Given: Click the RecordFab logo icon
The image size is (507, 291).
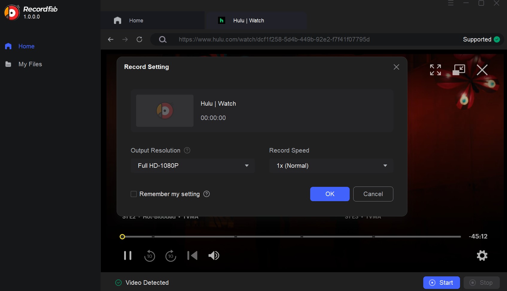Looking at the screenshot, I should point(12,13).
